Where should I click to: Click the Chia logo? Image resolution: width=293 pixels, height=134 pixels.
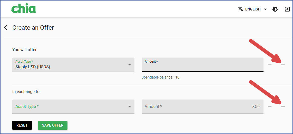pyautogui.click(x=23, y=9)
